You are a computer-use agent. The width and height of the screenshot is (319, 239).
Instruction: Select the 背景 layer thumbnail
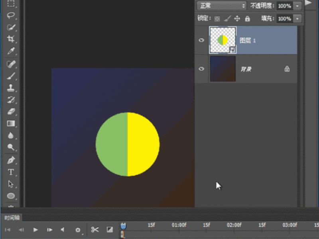click(x=223, y=69)
